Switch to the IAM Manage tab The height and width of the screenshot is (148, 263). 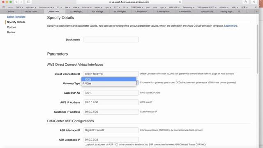pos(98,12)
